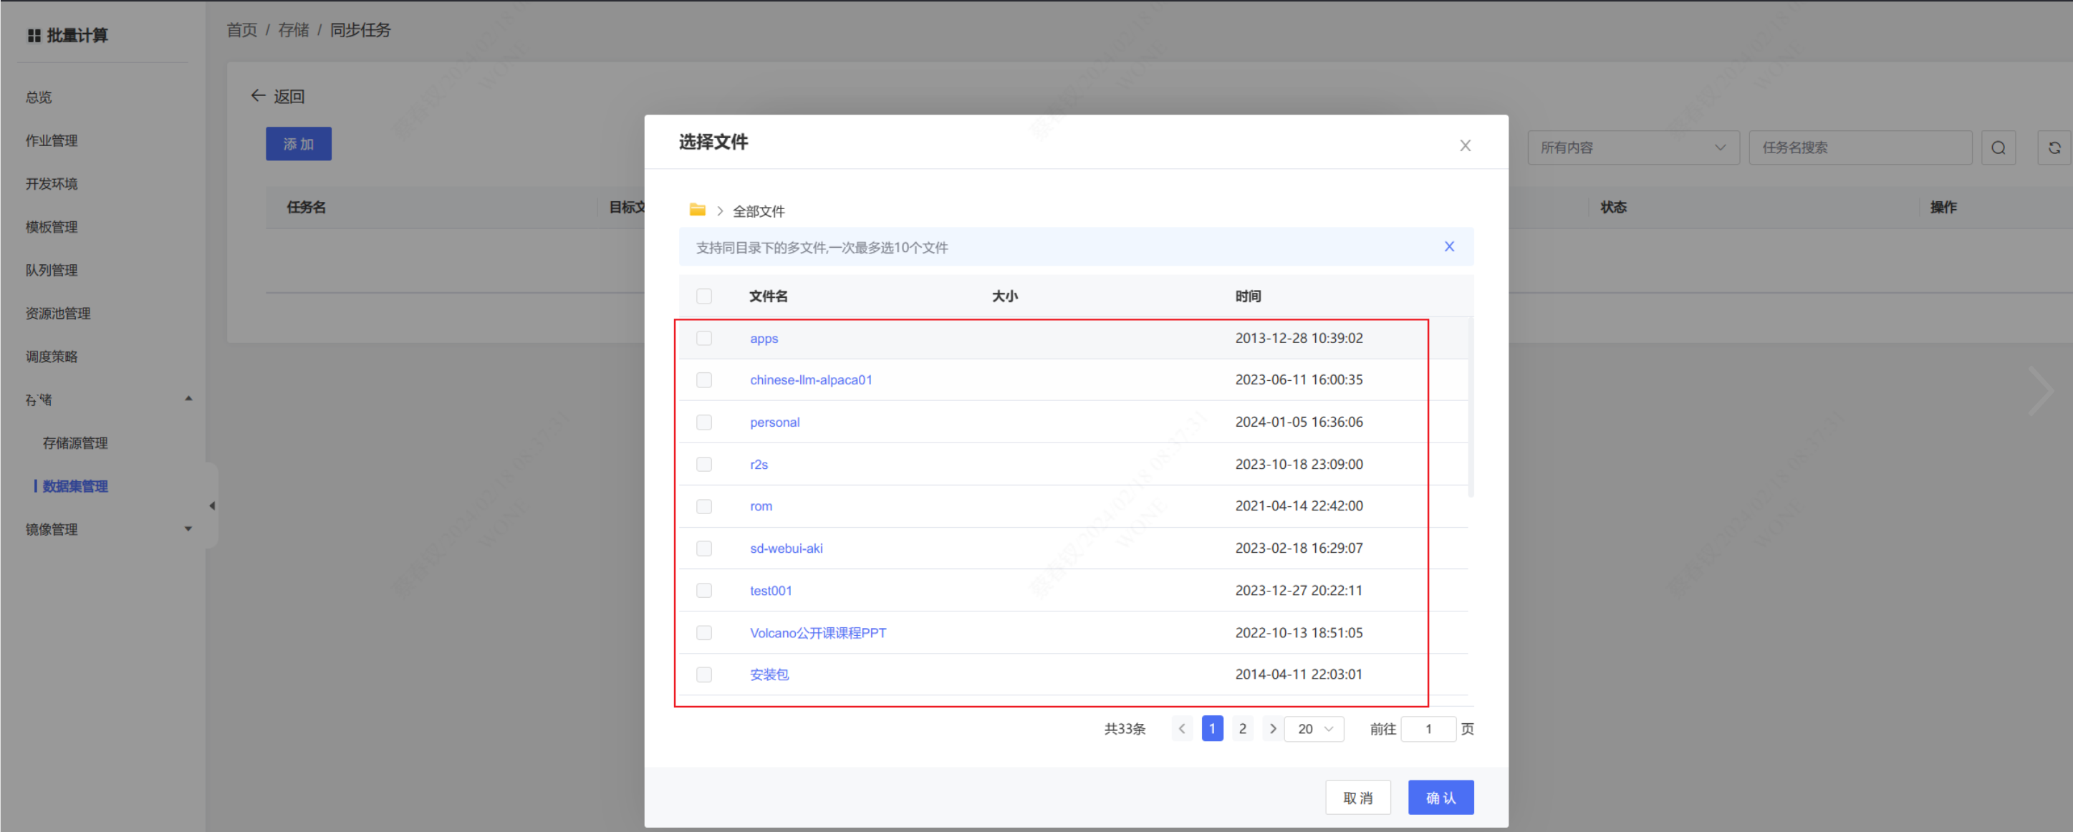Viewport: 2073px width, 832px height.
Task: Check the box for sd-webui-aki
Action: pyautogui.click(x=704, y=548)
